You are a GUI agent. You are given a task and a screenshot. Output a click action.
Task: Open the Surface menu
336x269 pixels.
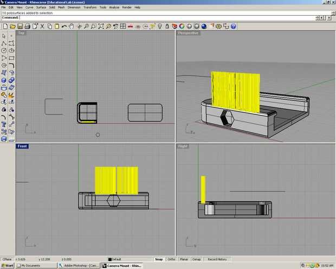point(41,8)
